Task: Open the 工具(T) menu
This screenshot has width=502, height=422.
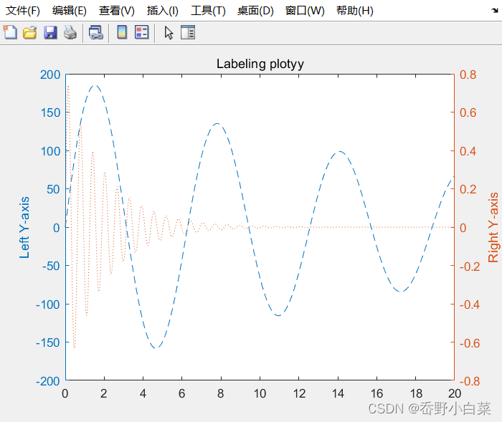Action: (x=209, y=11)
